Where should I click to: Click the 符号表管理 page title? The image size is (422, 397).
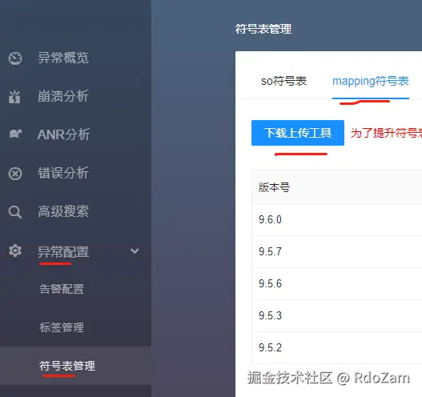pos(263,29)
